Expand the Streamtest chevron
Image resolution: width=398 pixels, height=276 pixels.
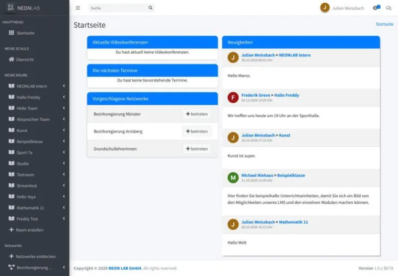[x=64, y=185]
